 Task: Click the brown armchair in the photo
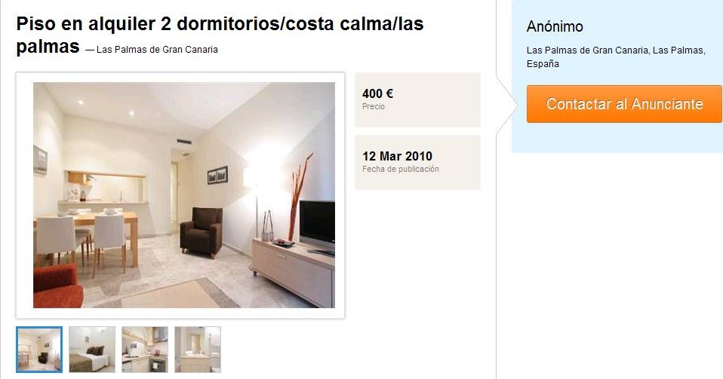(x=202, y=231)
